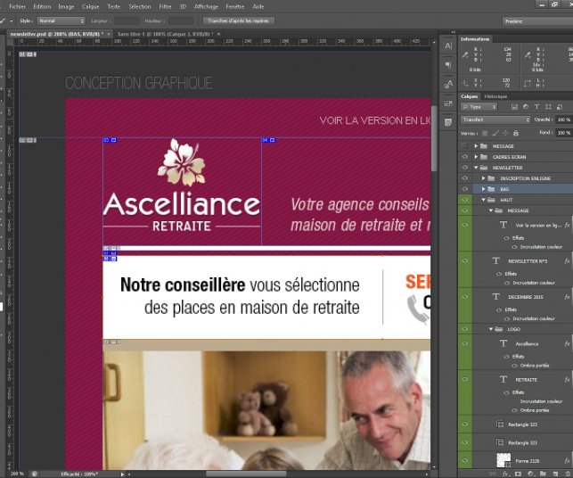The image size is (573, 478).
Task: Click the pixel layer filter icon
Action: [x=512, y=107]
